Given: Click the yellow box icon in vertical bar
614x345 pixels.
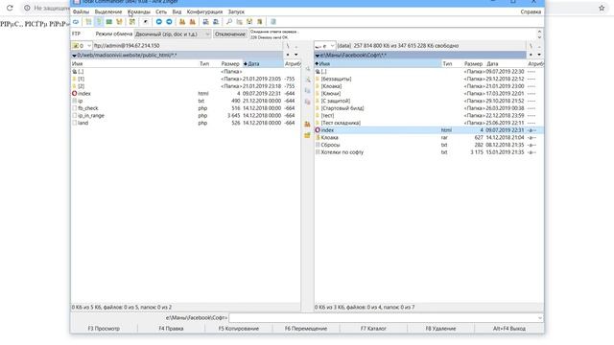Looking at the screenshot, I should (307, 135).
